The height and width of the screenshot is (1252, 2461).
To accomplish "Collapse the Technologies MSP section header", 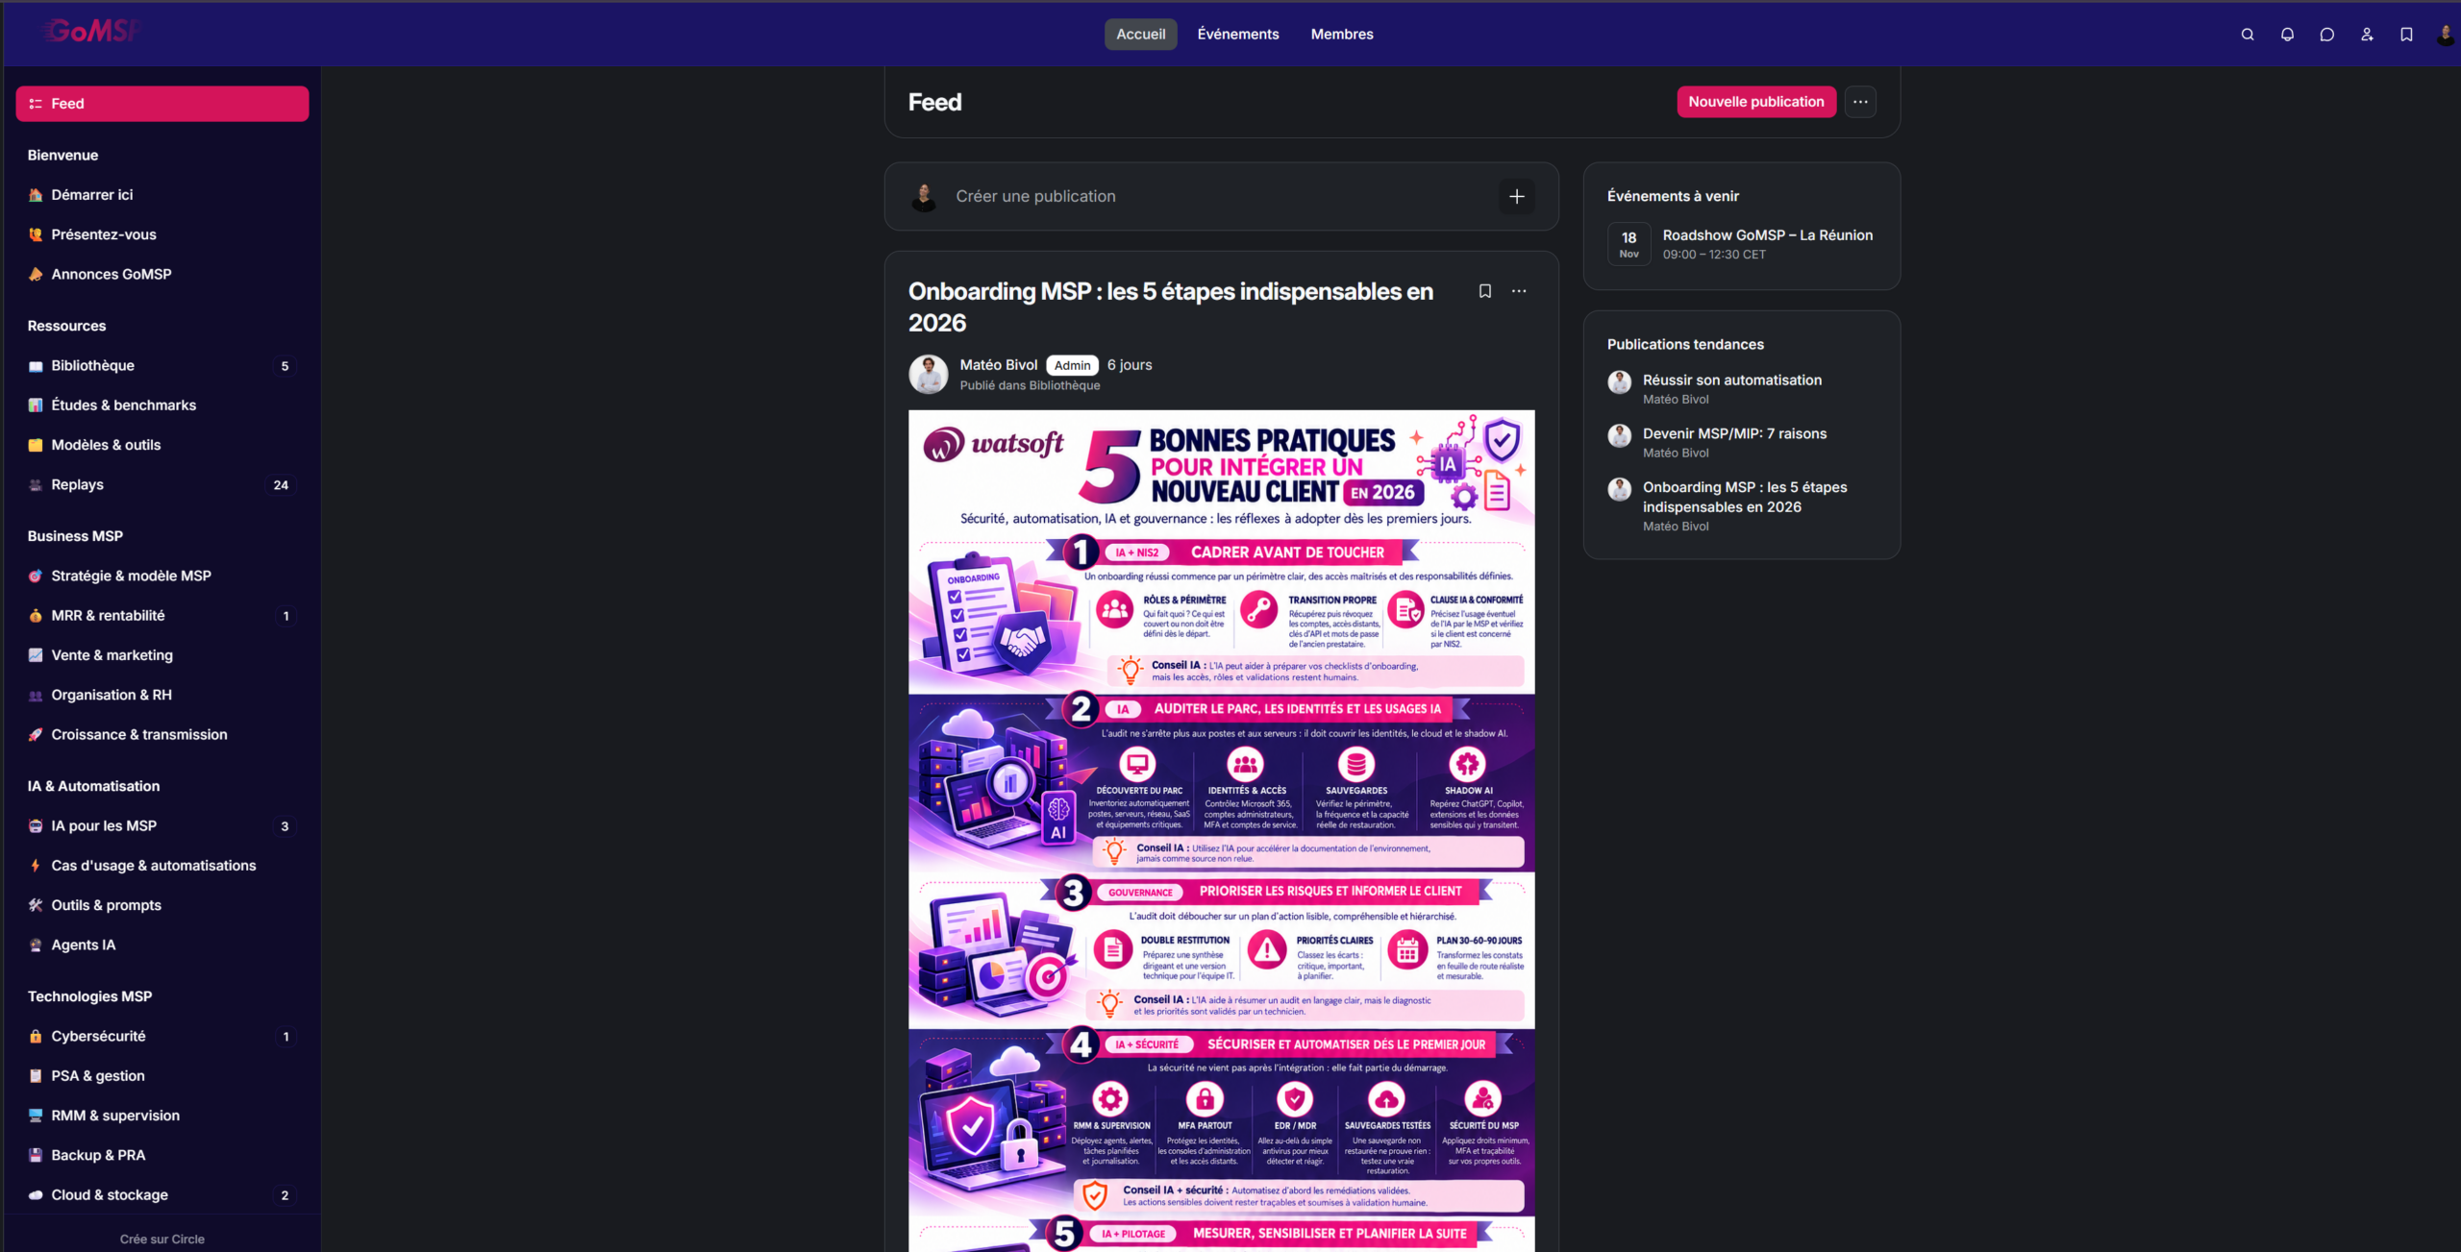I will pyautogui.click(x=89, y=996).
